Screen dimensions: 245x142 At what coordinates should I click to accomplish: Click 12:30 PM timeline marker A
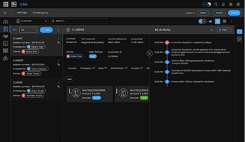pos(167,42)
